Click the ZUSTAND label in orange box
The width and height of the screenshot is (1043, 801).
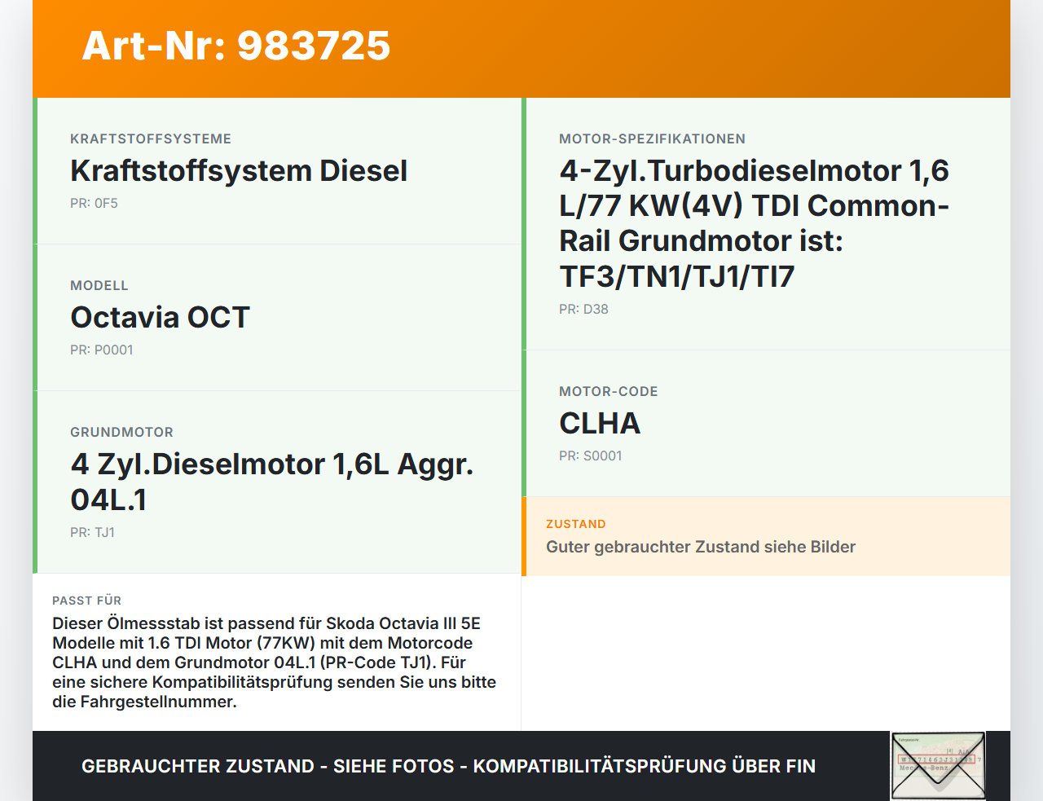(x=575, y=524)
